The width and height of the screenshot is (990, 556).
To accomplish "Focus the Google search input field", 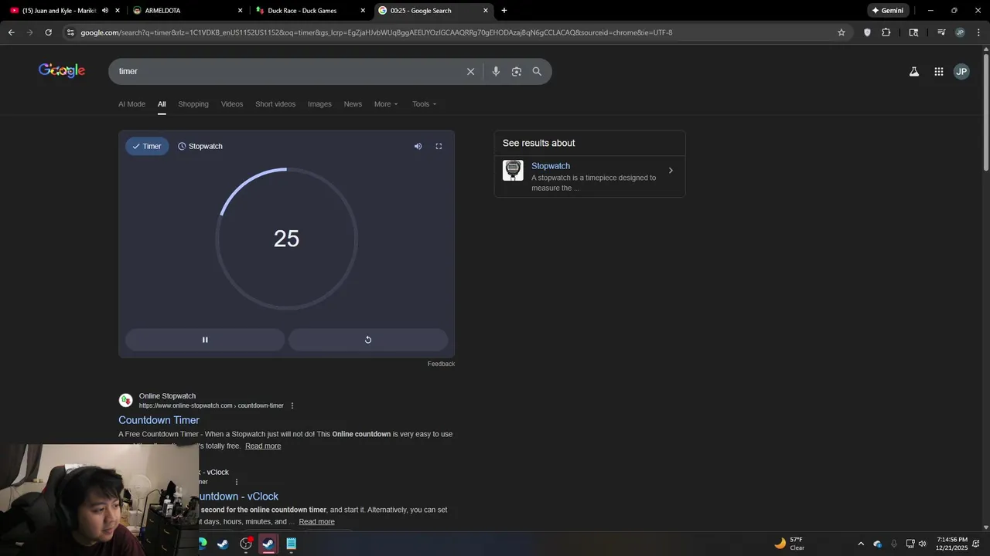I will tap(286, 71).
